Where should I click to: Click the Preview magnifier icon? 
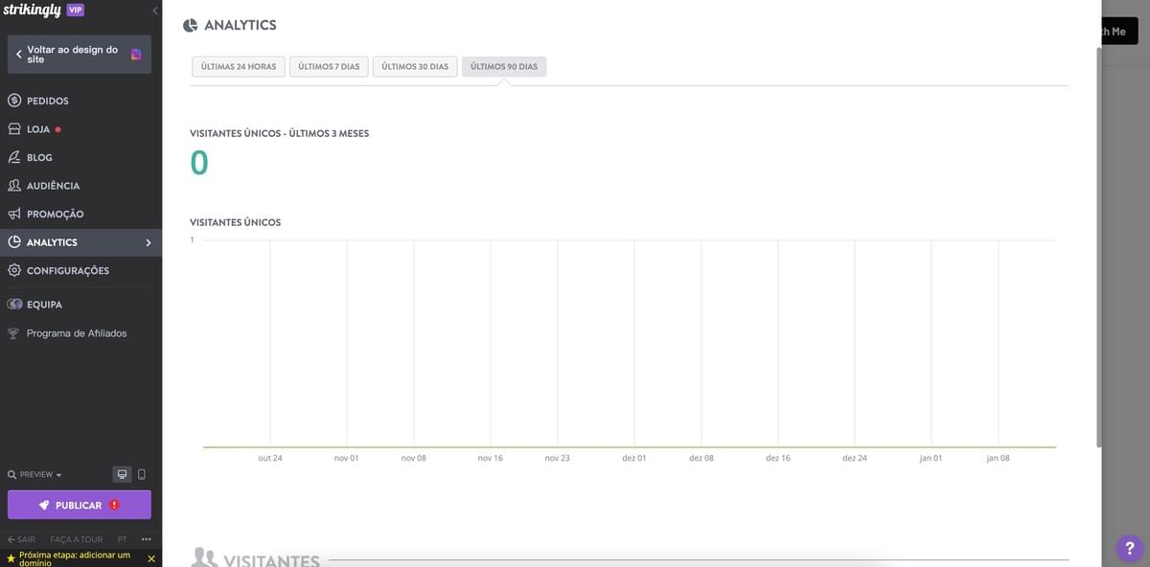[x=11, y=475]
